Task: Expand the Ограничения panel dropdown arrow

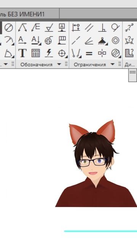Action: coord(113,64)
